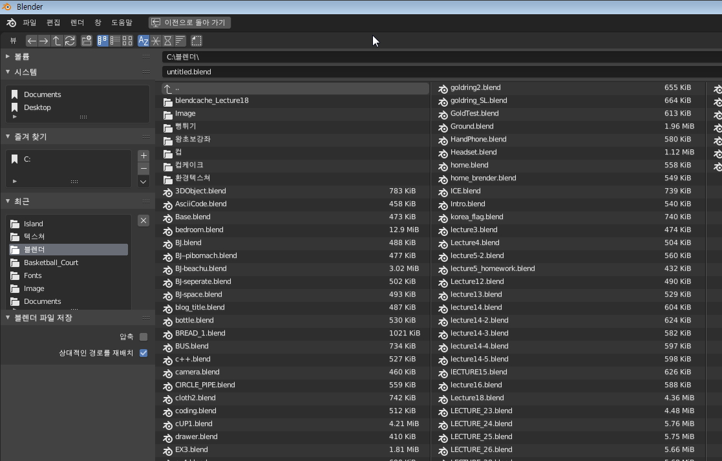
Task: Open recent folder Island
Action: pos(69,224)
